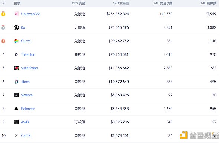Sort by the 24H 用户数 column header
This screenshot has height=143, width=223.
click(x=209, y=3)
